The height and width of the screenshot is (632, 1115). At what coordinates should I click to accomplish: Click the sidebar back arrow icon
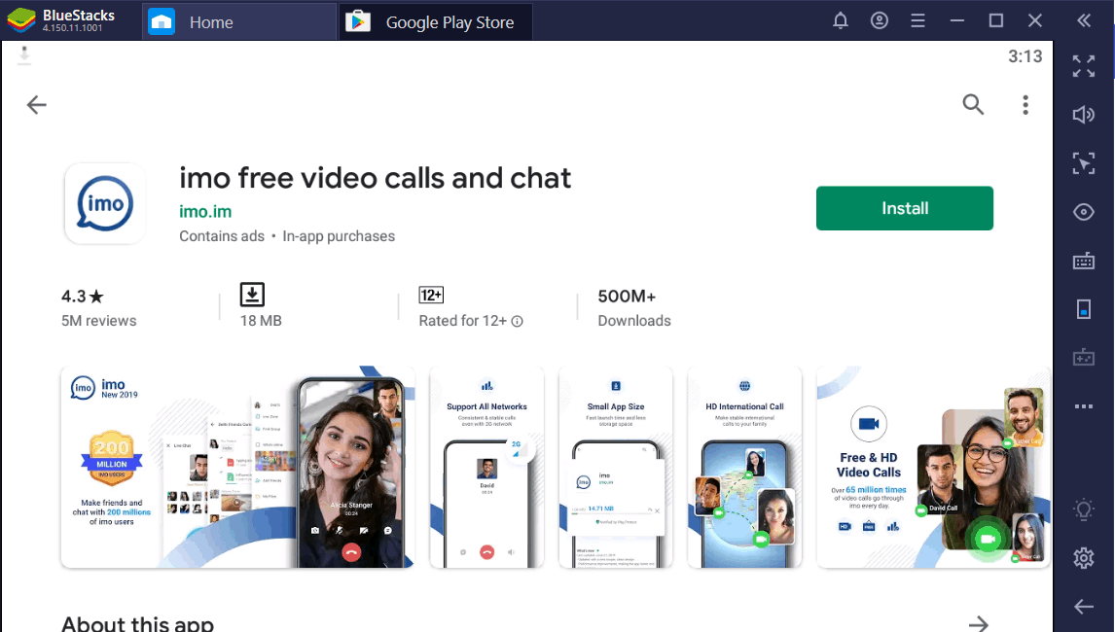1084,607
